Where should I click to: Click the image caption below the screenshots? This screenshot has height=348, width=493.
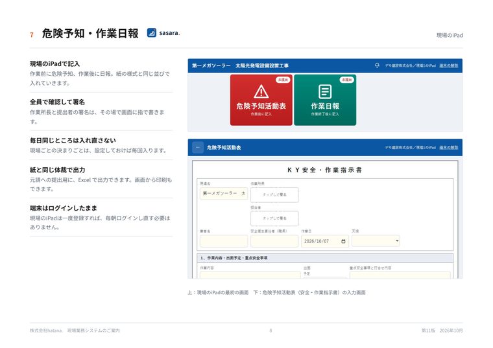pyautogui.click(x=276, y=292)
